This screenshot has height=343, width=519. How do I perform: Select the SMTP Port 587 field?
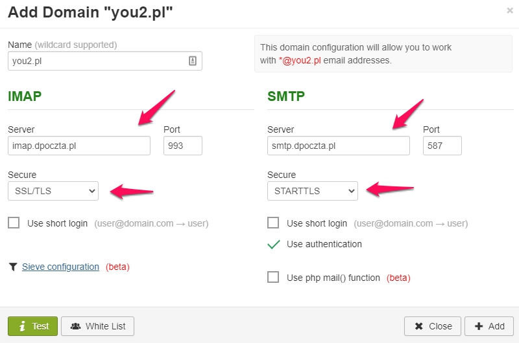(x=442, y=146)
